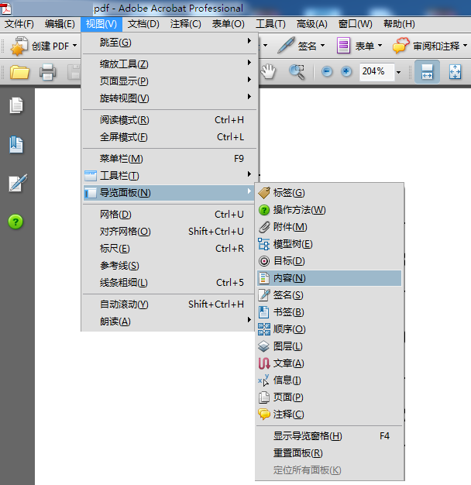The image size is (471, 485).
Task: Open the Pages panel in left sidebar
Action: 16,105
